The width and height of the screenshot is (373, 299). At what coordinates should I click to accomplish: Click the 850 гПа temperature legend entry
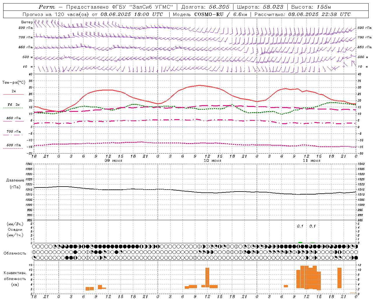(13, 118)
